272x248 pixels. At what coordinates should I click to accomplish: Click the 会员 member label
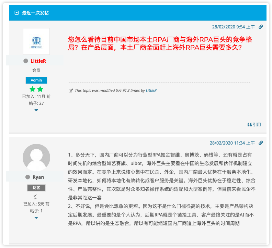tap(36, 71)
